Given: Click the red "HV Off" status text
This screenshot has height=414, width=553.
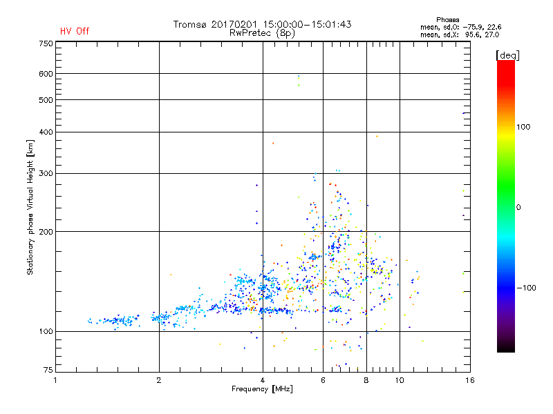Looking at the screenshot, I should [75, 31].
